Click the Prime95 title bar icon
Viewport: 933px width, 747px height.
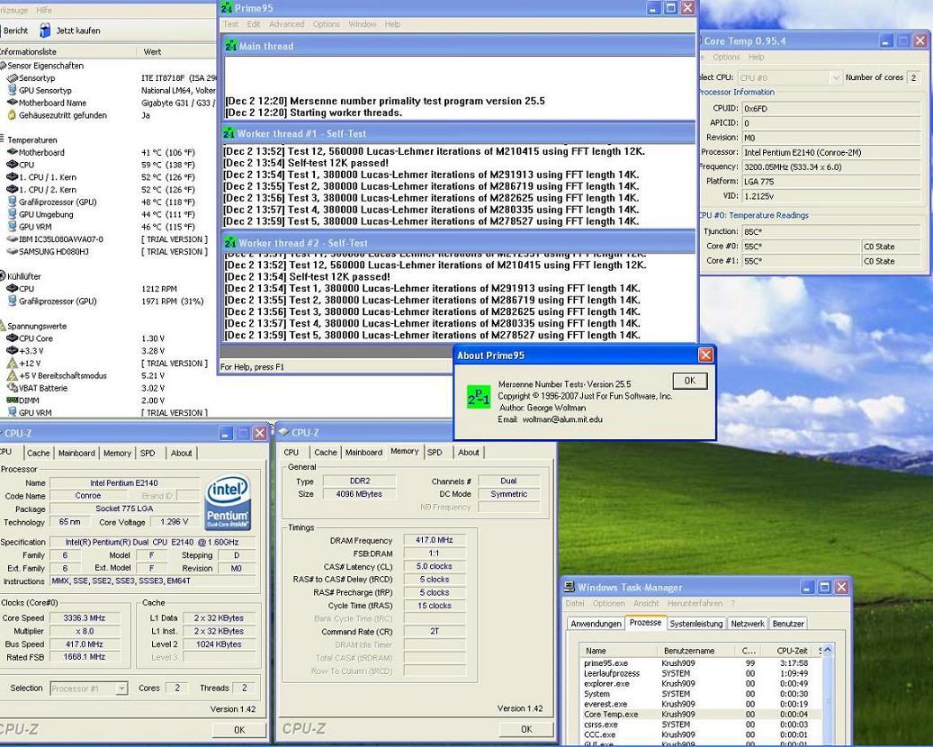pyautogui.click(x=227, y=8)
